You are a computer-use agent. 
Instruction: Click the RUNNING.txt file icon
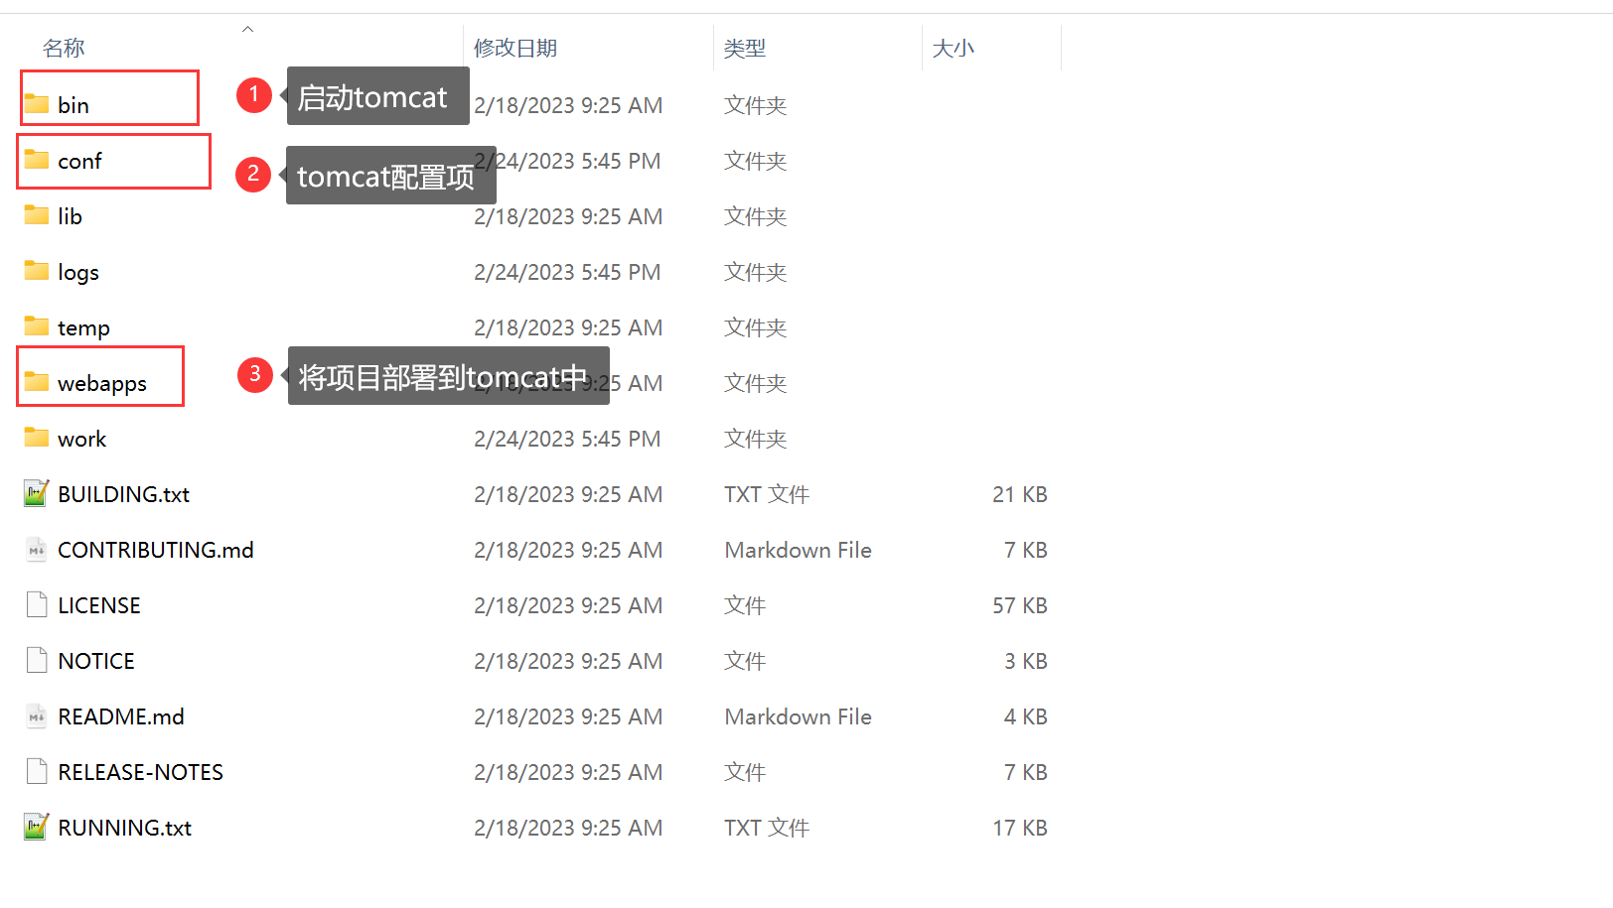click(37, 827)
